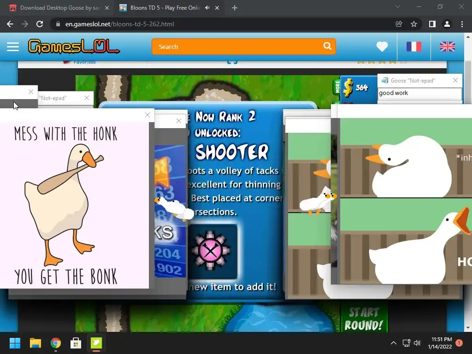Open favorites heart icon in header
Screen dimensions: 472x354
pyautogui.click(x=382, y=47)
